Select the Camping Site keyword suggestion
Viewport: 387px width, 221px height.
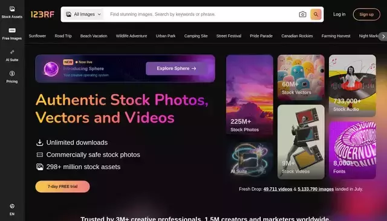[196, 36]
